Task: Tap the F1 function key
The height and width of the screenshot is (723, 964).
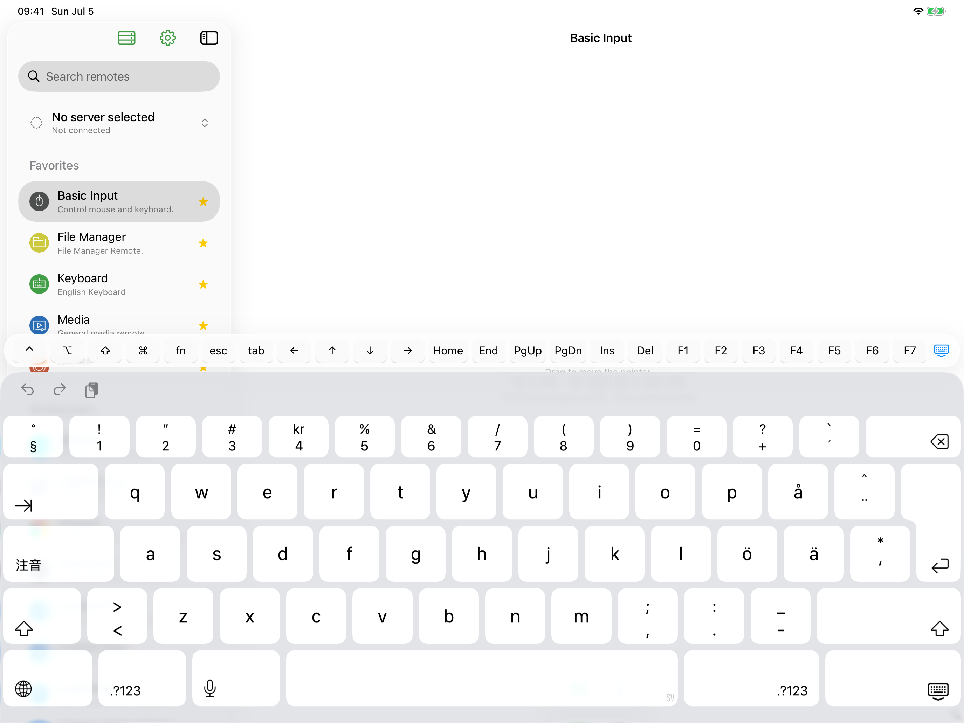Action: [683, 350]
